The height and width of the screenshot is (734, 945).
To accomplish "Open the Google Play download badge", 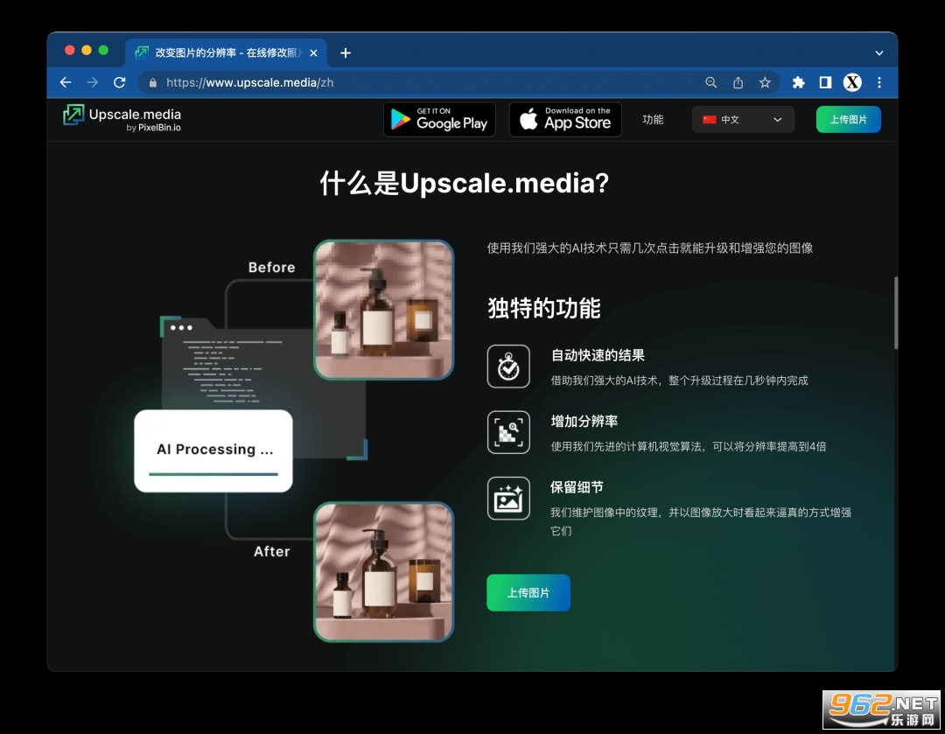I will click(439, 120).
